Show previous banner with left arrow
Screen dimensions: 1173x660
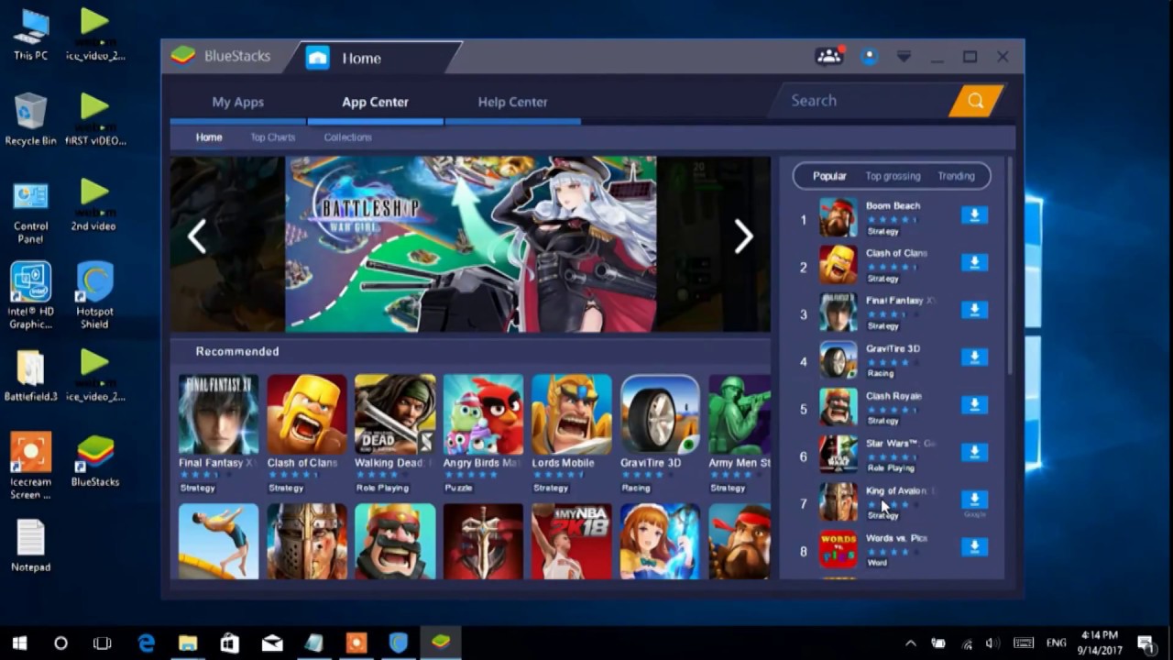click(x=197, y=236)
